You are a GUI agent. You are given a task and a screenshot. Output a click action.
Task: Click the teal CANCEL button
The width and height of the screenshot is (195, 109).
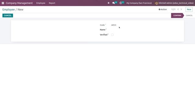(8, 15)
